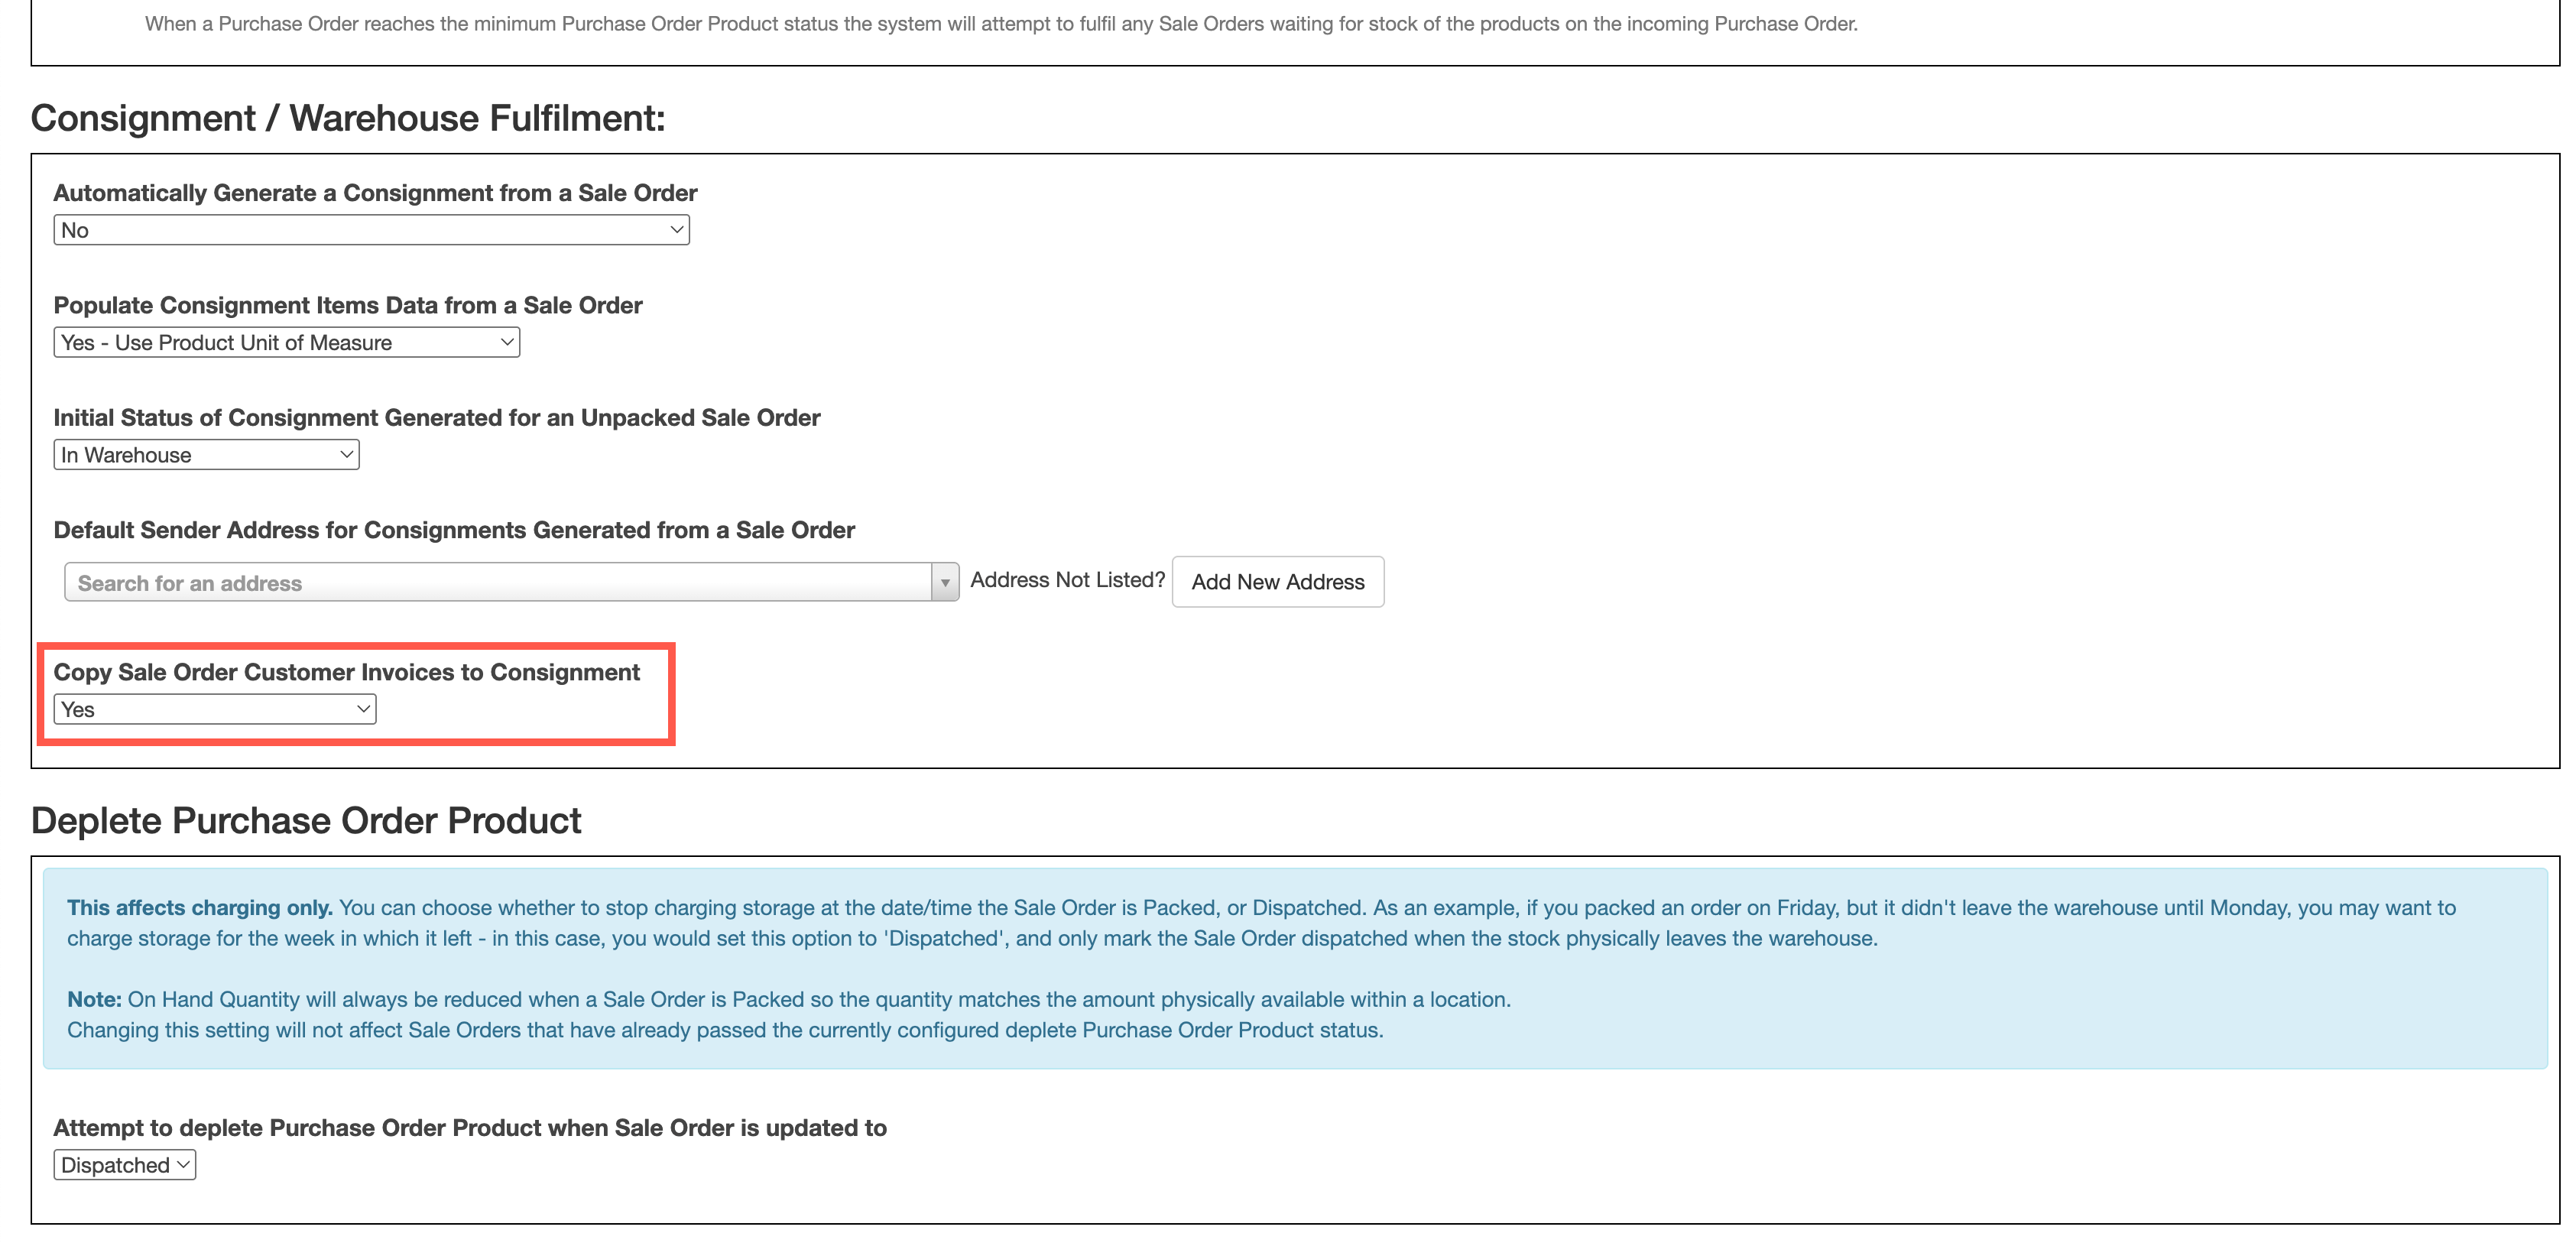Click the Consignment / Warehouse Fulfilment heading

[x=348, y=118]
